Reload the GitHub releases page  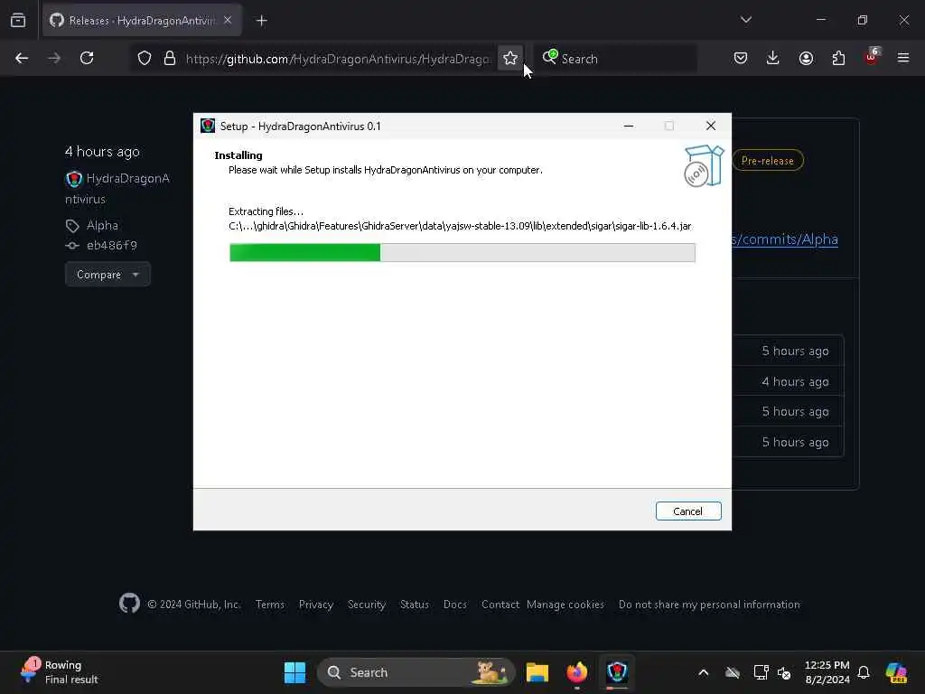[x=87, y=58]
